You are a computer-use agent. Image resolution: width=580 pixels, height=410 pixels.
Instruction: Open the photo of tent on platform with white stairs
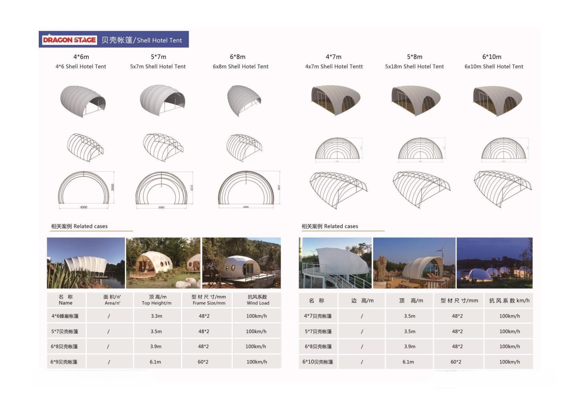coord(335,263)
